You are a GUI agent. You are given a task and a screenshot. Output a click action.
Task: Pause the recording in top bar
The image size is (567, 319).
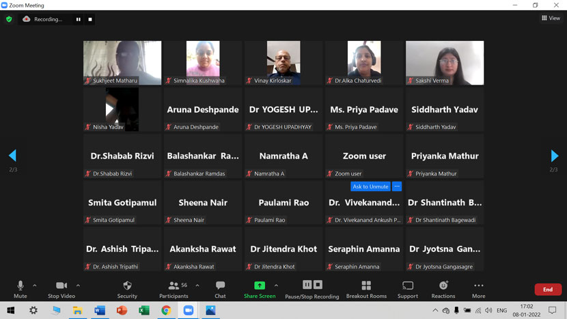(x=78, y=19)
